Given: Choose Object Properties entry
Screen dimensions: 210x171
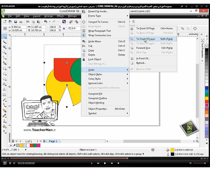Looking at the screenshot, I should pos(105,109).
